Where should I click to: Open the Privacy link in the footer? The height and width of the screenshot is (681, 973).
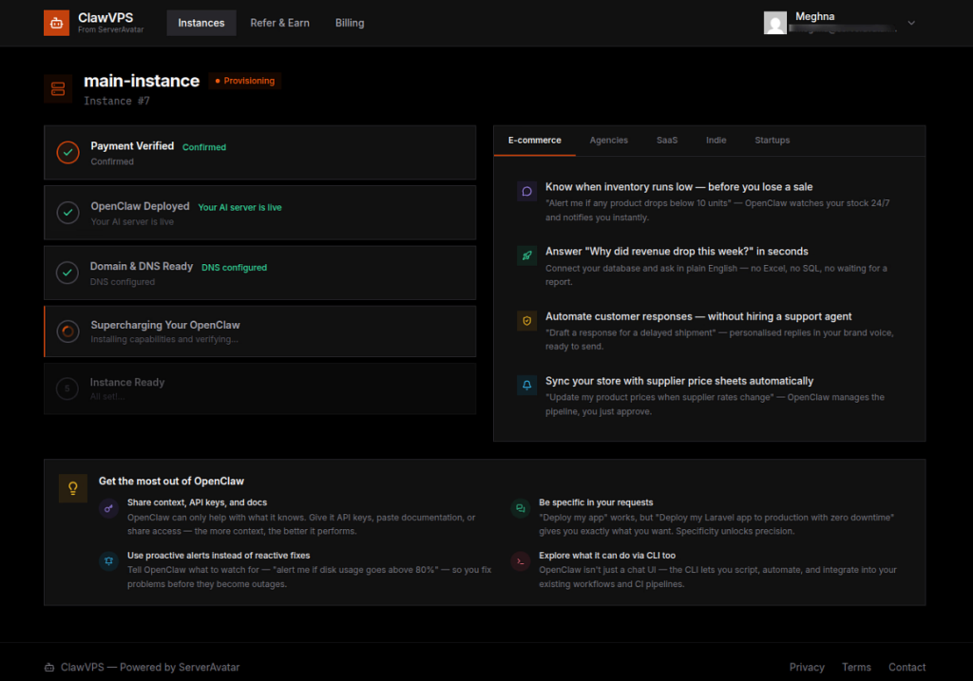pyautogui.click(x=807, y=667)
